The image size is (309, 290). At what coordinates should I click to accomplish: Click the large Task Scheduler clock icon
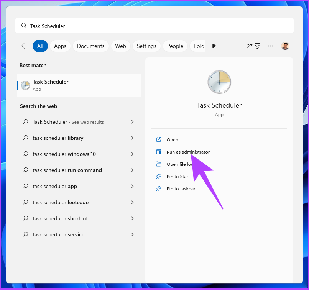click(x=219, y=82)
